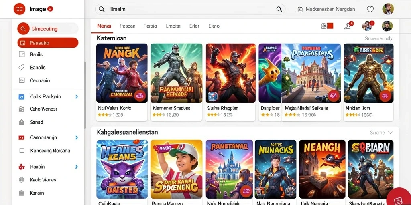Open the NANGK game cover
This screenshot has width=411, height=205.
pos(122,73)
